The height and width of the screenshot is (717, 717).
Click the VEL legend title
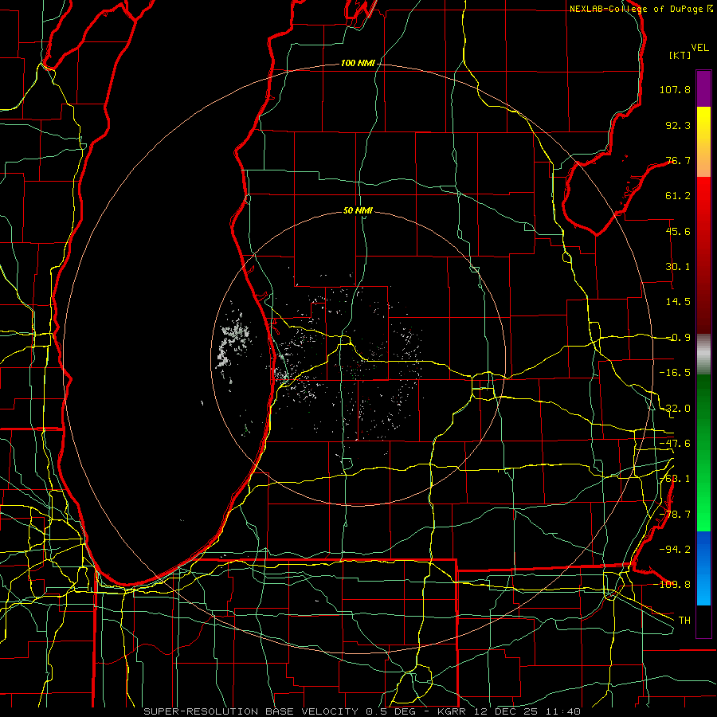(699, 48)
